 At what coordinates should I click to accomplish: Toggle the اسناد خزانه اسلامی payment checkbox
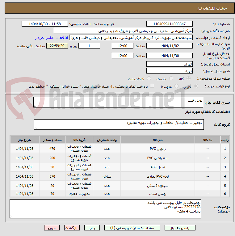(152, 86)
